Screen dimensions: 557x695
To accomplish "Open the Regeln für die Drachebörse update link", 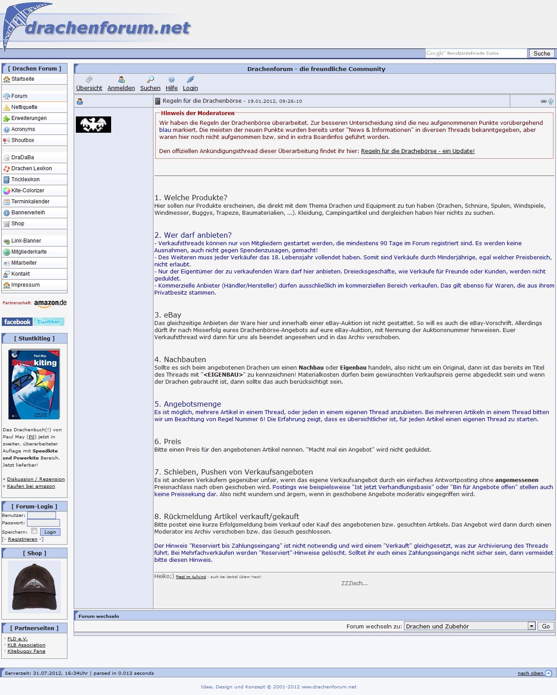I will point(418,151).
